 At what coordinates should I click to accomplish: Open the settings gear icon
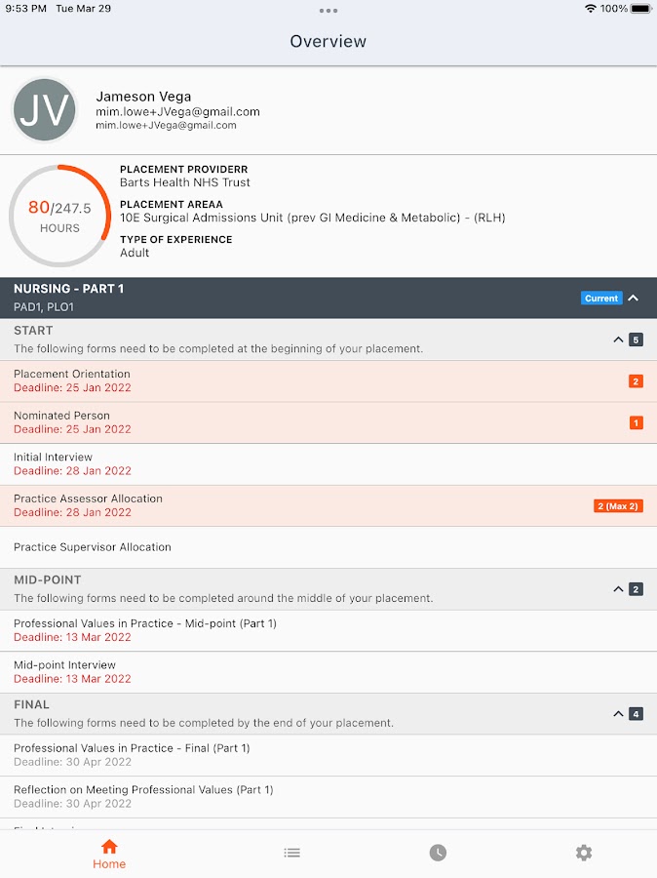[x=583, y=853]
